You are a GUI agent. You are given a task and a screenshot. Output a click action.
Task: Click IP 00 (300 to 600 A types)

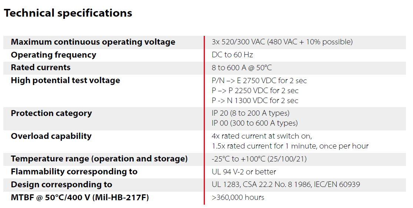255,123
